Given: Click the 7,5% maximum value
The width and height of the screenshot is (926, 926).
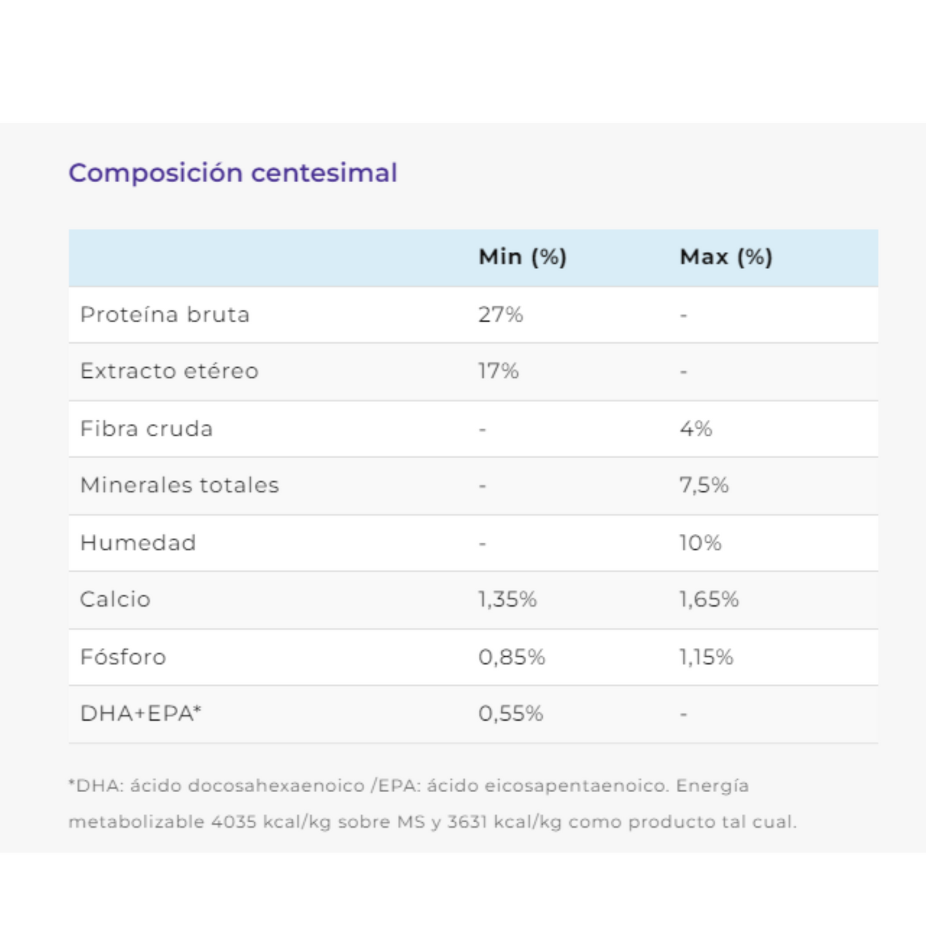Looking at the screenshot, I should [x=704, y=485].
